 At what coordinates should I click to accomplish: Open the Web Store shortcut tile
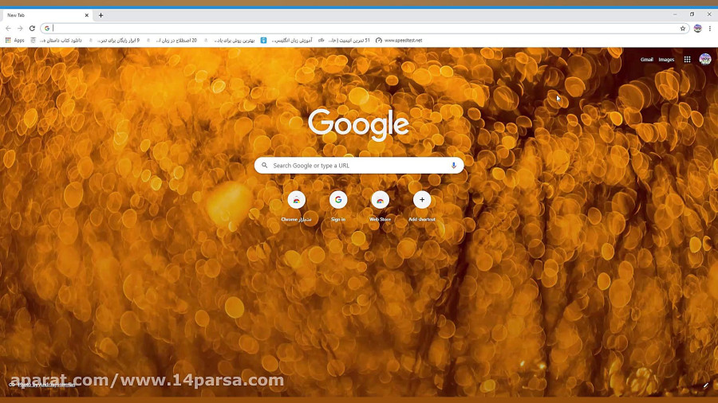pos(380,206)
